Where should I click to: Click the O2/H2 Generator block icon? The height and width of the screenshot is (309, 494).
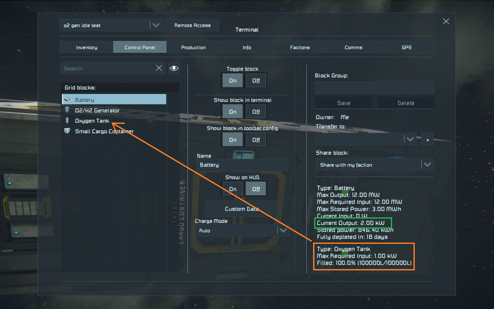tap(67, 110)
